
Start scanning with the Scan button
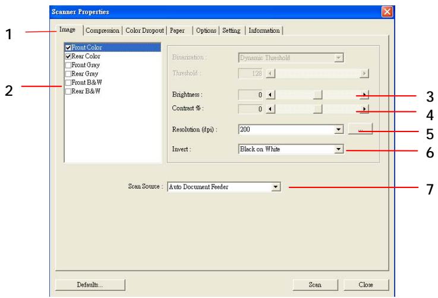(315, 284)
